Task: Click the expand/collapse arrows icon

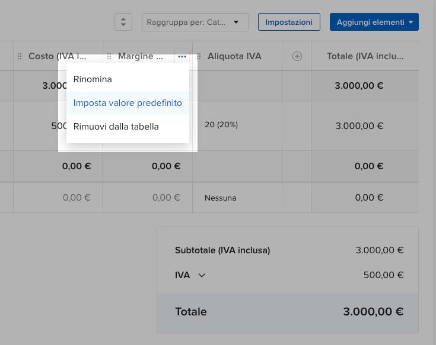Action: pyautogui.click(x=123, y=22)
